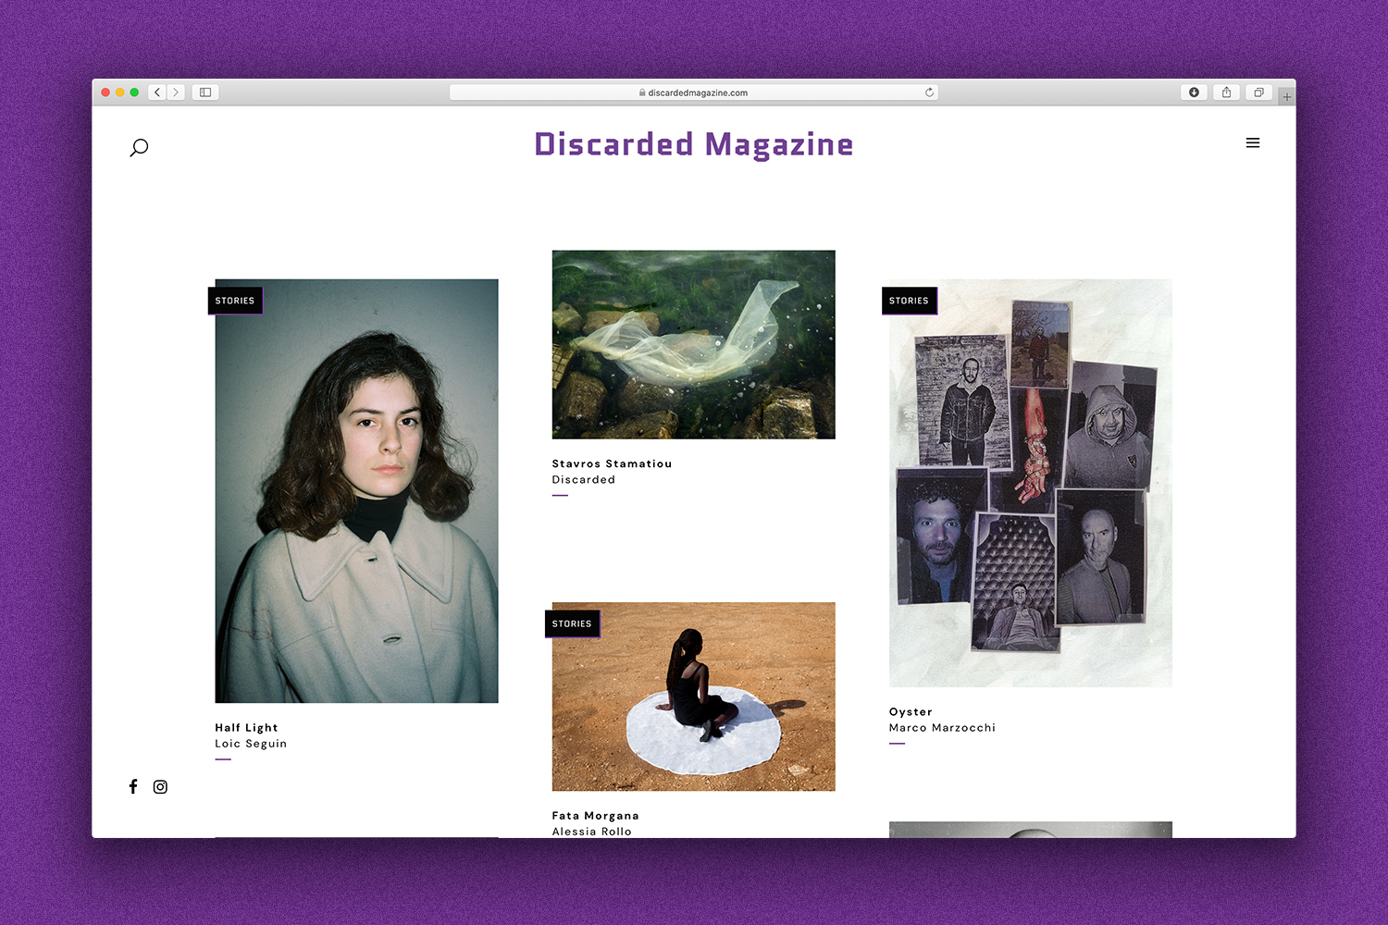Open the Stavros Stamatiou article title
The width and height of the screenshot is (1388, 925).
tap(612, 463)
